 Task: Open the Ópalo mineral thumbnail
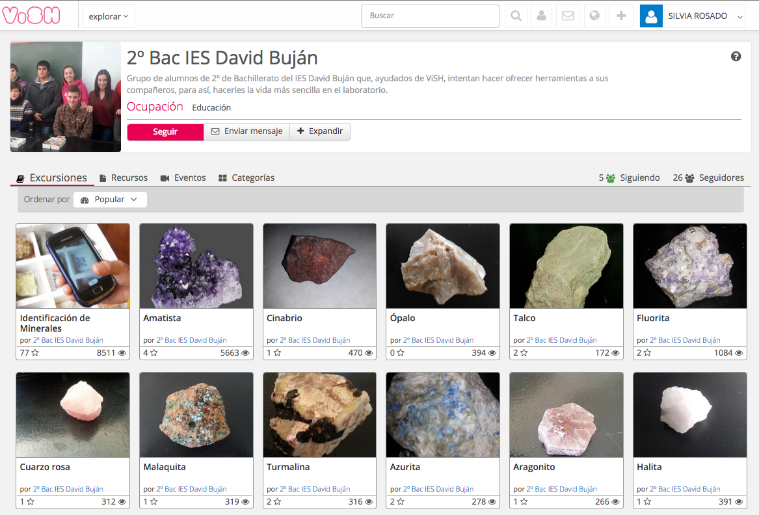pos(443,266)
